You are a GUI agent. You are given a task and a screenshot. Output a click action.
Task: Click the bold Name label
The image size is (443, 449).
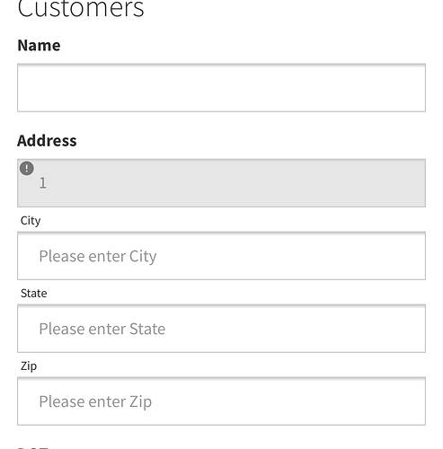coord(39,46)
